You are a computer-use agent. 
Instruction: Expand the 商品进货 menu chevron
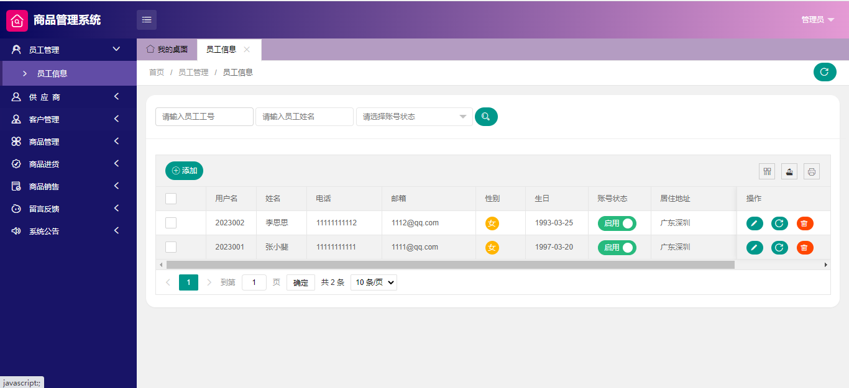pos(116,163)
